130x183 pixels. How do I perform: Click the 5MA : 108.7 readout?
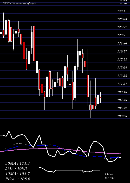click(x=16, y=169)
